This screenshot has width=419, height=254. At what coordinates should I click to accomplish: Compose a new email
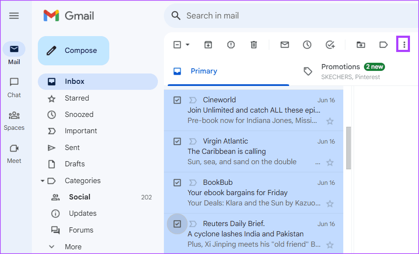(74, 50)
